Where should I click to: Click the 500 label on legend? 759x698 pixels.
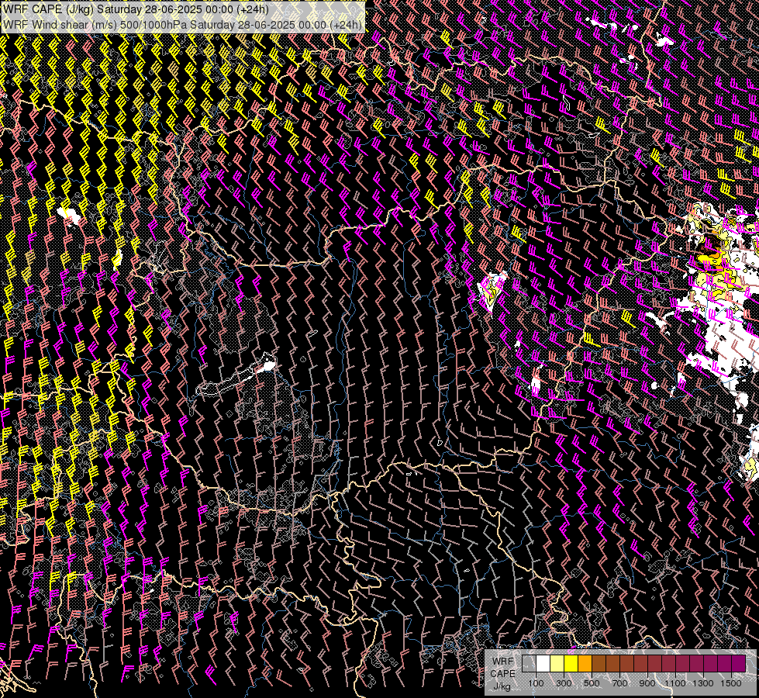tap(592, 683)
